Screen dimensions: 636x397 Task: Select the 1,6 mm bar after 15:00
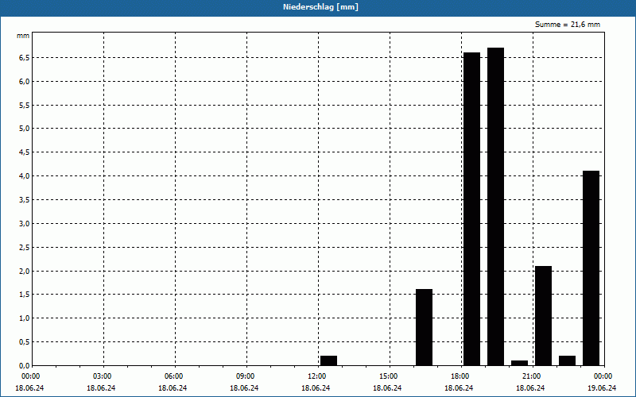click(x=424, y=327)
